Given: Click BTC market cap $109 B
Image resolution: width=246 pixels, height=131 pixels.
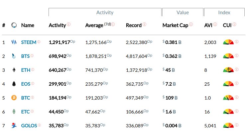Looking at the screenshot, I should point(170,98).
